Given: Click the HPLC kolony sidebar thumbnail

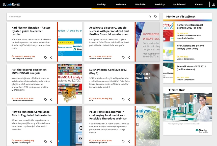Looking at the screenshot, I should pyautogui.click(x=168, y=52).
